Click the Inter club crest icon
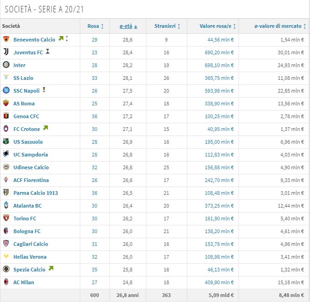Viewport: 310px width, 302px height. point(6,65)
